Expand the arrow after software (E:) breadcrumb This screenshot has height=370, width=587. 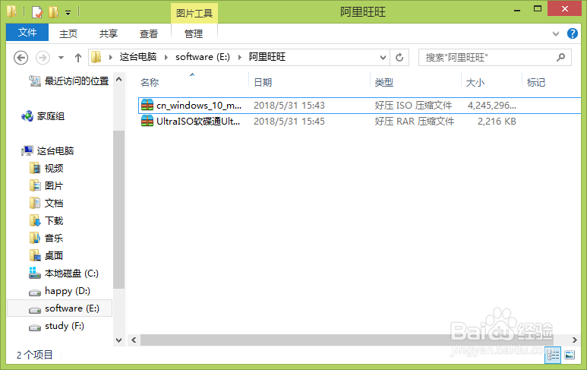click(x=240, y=57)
